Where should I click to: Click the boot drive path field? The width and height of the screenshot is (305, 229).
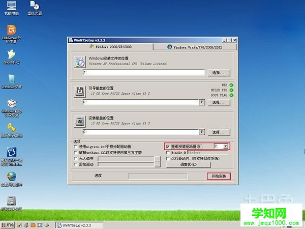(141, 102)
